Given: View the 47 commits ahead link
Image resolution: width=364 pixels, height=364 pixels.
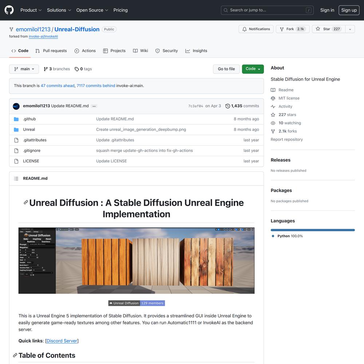Looking at the screenshot, I should coord(58,86).
